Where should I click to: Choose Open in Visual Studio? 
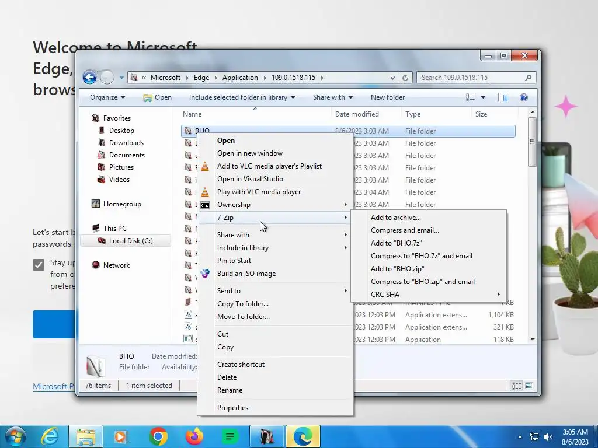point(276,179)
